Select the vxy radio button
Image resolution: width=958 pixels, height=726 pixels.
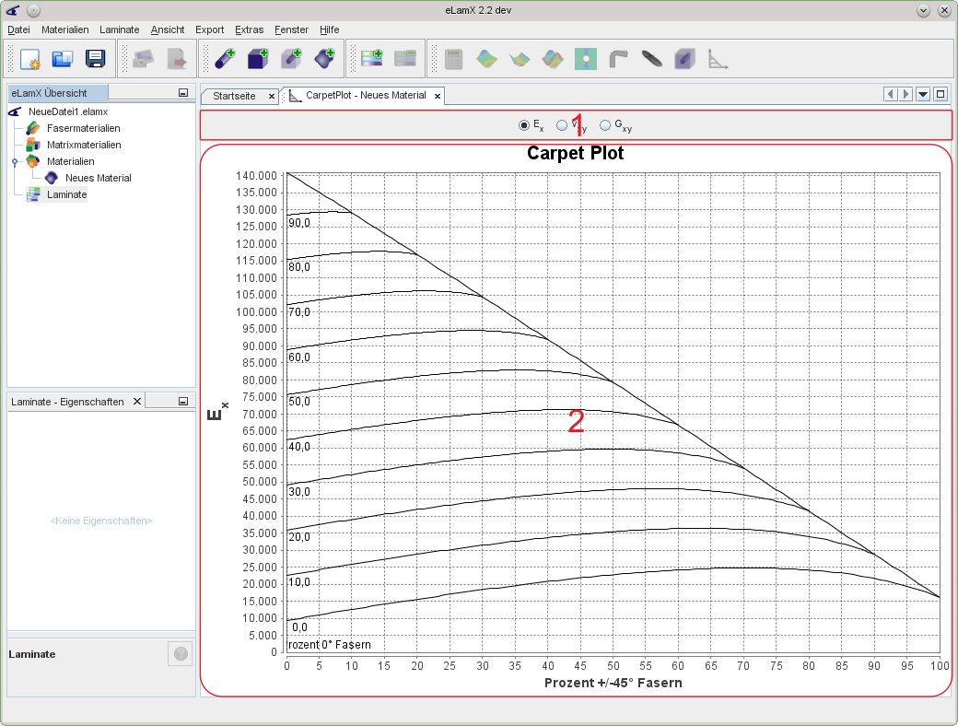pyautogui.click(x=562, y=125)
